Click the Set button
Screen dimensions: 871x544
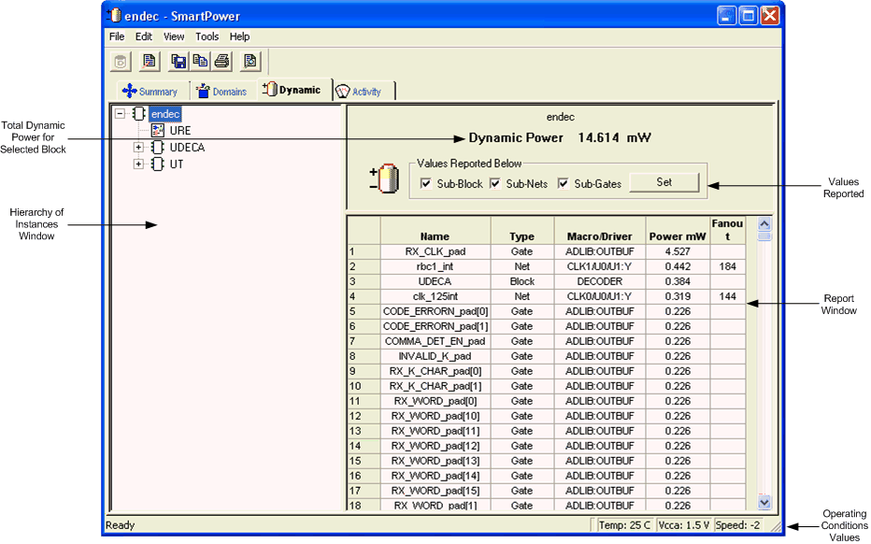click(664, 182)
